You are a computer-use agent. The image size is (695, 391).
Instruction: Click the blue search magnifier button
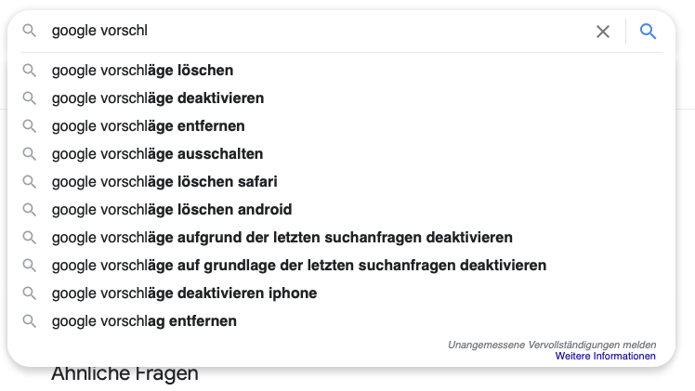coord(648,32)
